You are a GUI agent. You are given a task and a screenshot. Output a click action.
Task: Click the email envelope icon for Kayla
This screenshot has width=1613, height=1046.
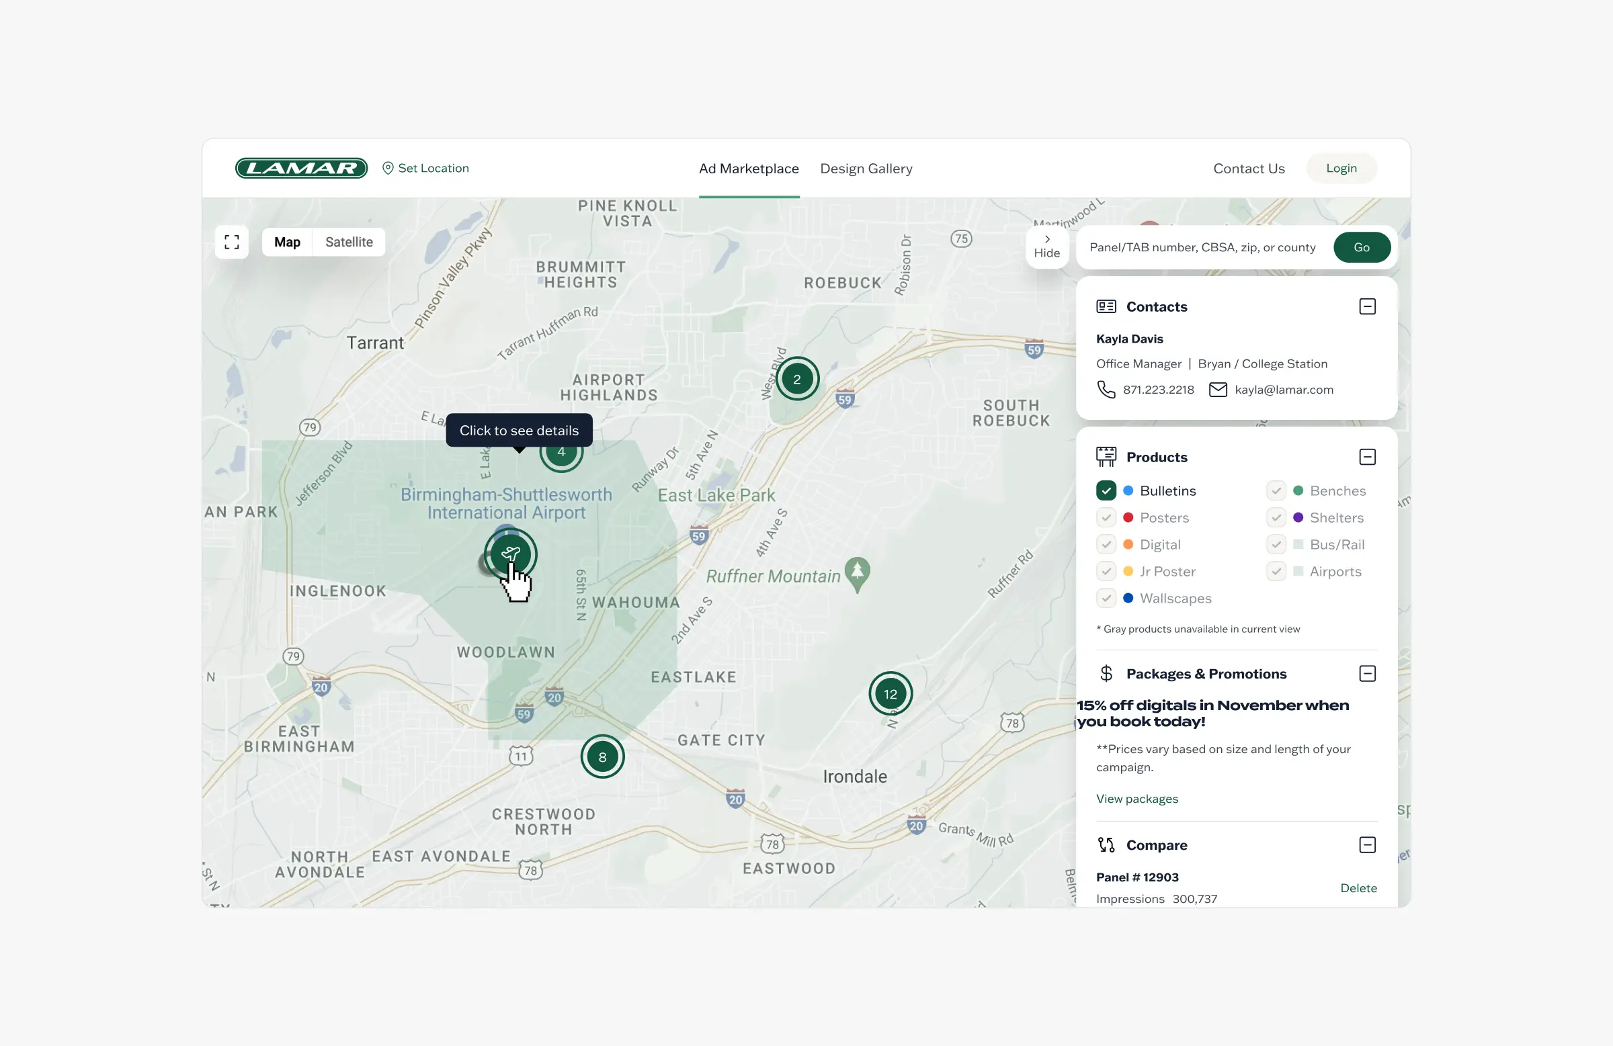pyautogui.click(x=1218, y=390)
